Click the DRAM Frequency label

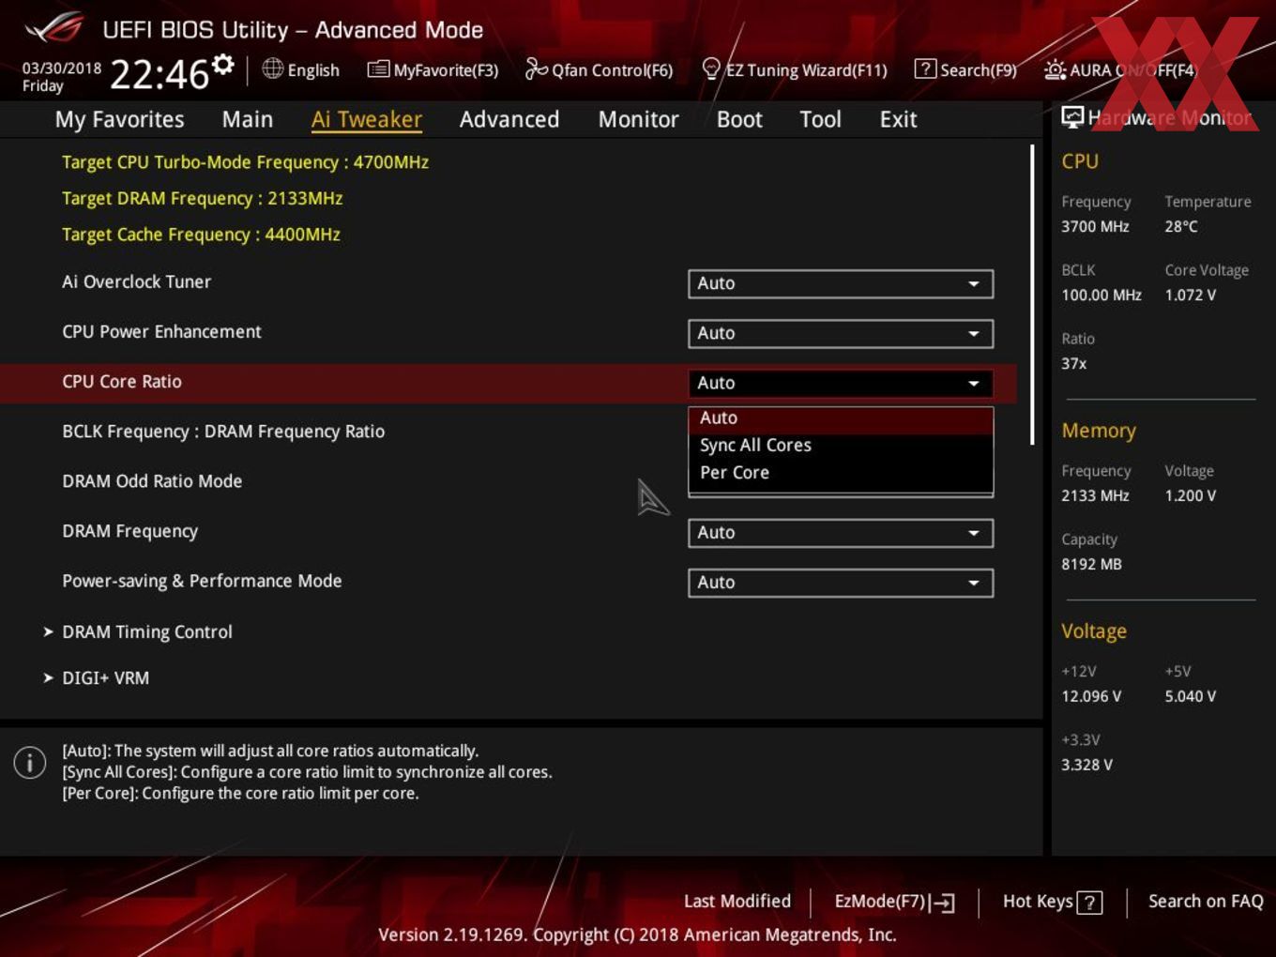[x=130, y=531]
